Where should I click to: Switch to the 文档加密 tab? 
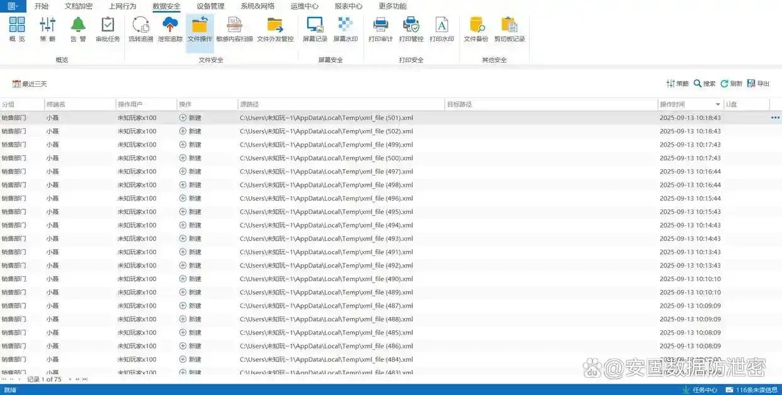(x=79, y=6)
